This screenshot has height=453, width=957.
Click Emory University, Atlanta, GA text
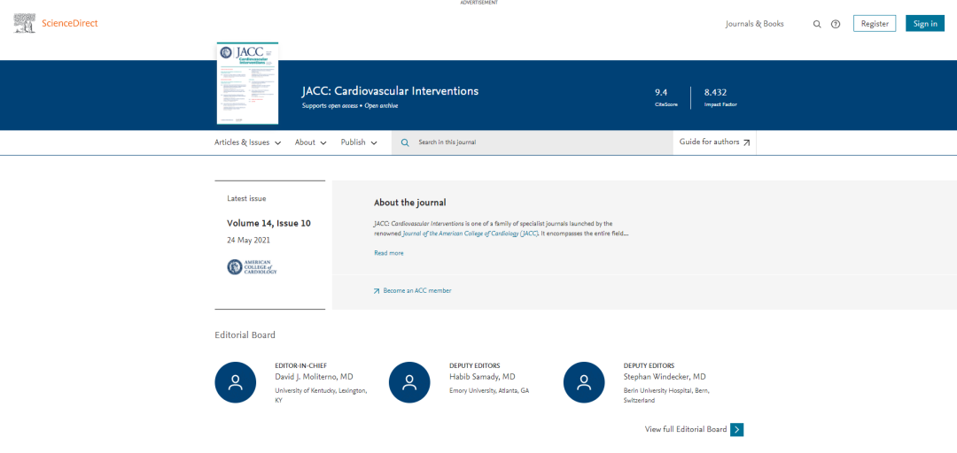[x=489, y=391]
